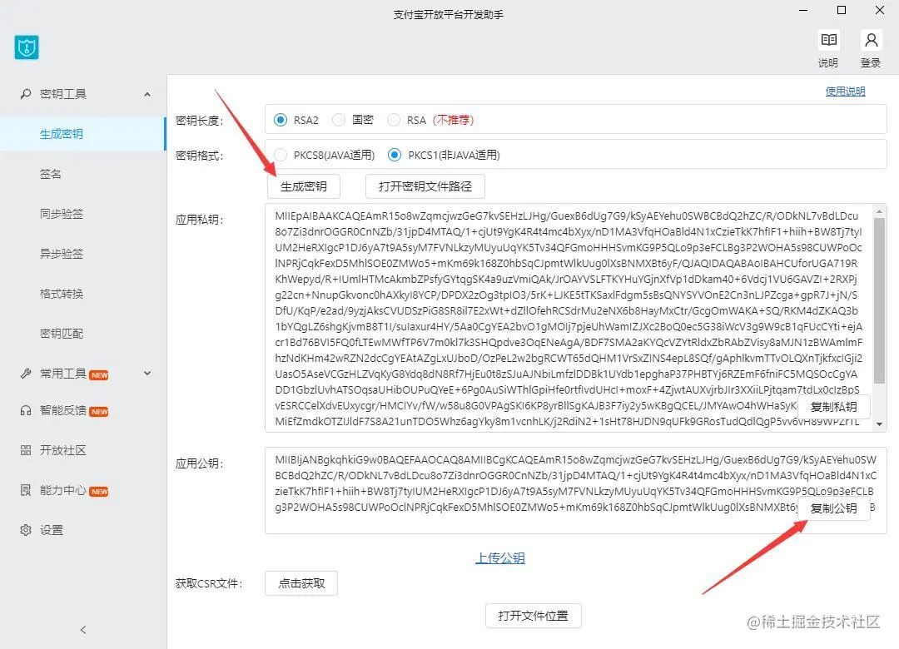
Task: Choose PKCS8(JAVA适用) key format
Action: tap(281, 155)
